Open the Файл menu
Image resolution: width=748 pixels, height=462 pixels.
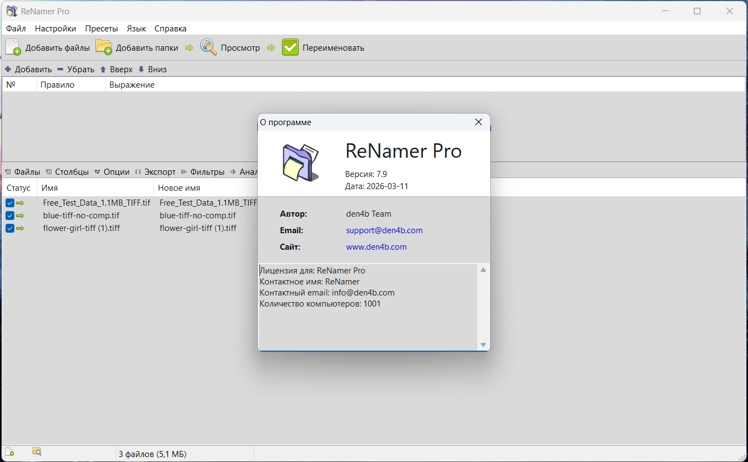(x=16, y=29)
